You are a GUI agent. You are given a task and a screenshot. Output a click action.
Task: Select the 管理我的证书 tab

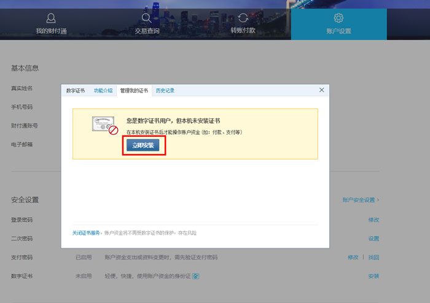(134, 91)
